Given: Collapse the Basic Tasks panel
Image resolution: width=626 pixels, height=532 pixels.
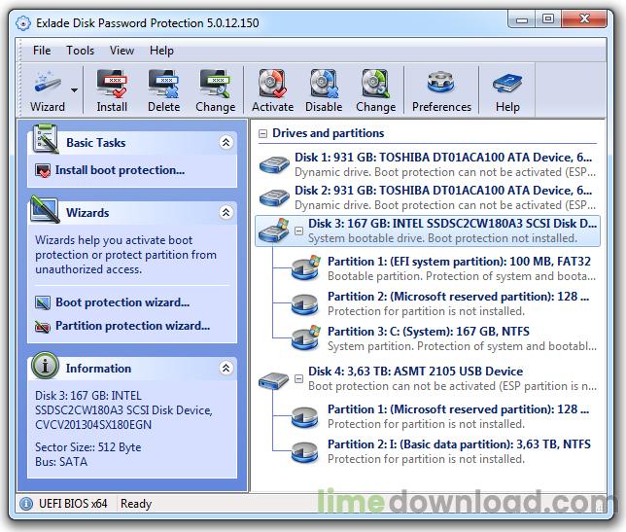Looking at the screenshot, I should point(226,143).
